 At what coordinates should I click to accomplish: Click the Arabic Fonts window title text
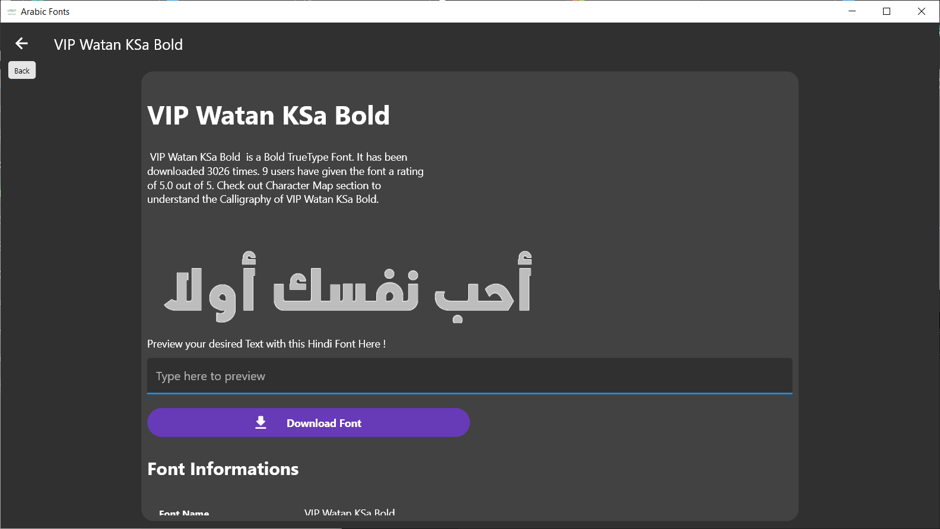coord(45,11)
